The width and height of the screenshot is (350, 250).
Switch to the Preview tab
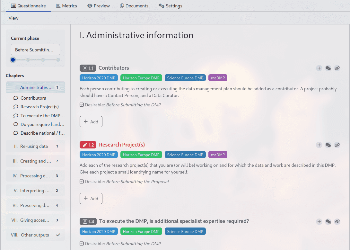point(99,6)
